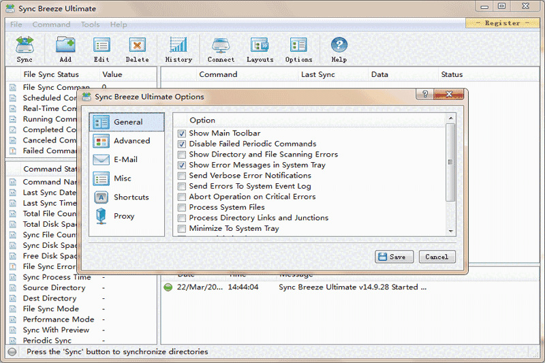The height and width of the screenshot is (363, 545).
Task: Click options list scroll up arrow
Action: coord(450,119)
